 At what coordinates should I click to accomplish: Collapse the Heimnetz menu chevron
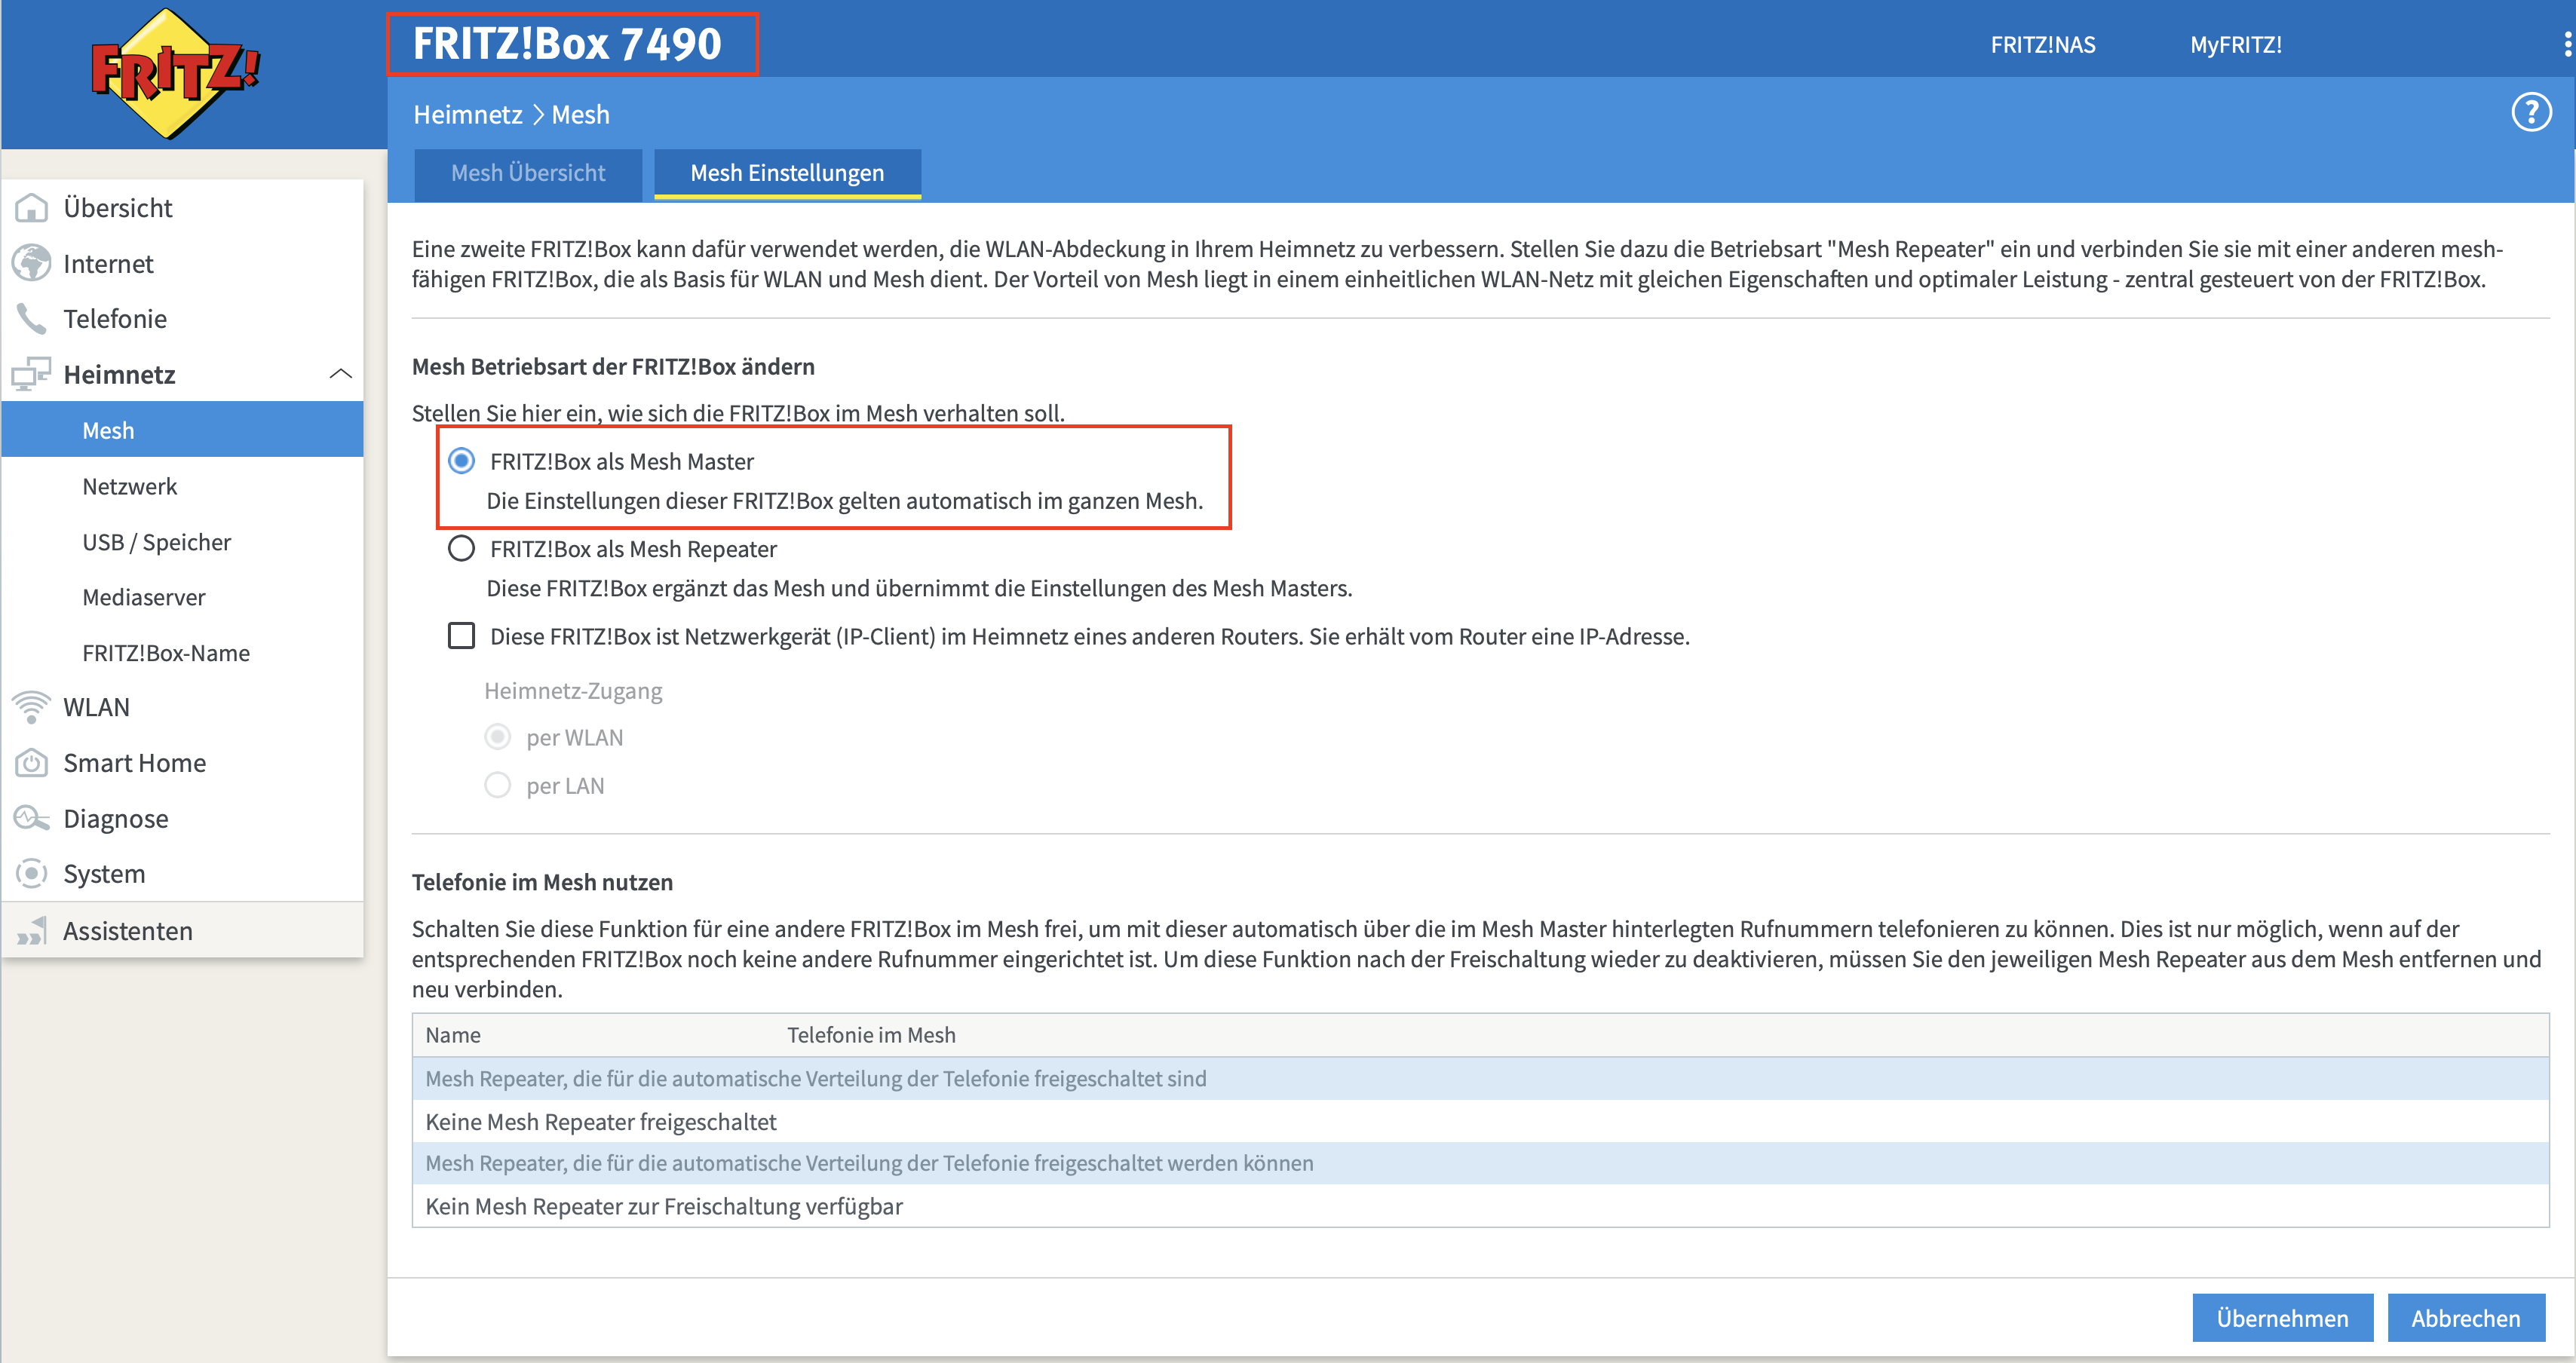pyautogui.click(x=340, y=374)
